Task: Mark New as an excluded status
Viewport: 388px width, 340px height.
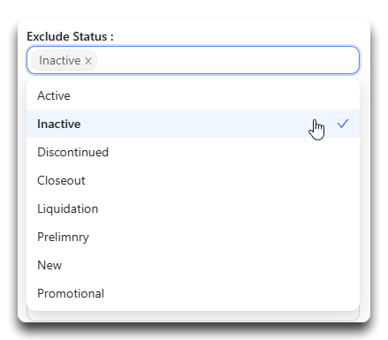Action: click(193, 265)
